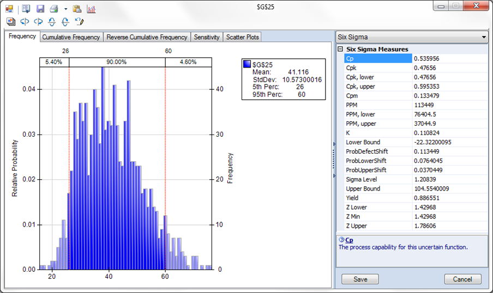This screenshot has height=293, width=493.
Task: Click the upper chart marker at 60
Action: click(x=169, y=51)
